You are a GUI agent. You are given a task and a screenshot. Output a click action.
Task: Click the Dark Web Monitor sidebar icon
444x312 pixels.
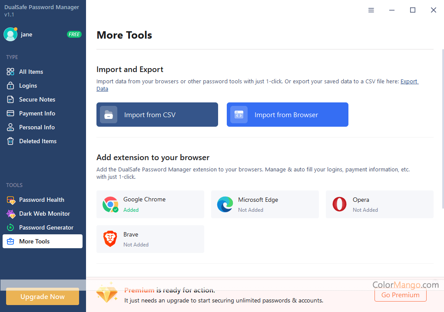pyautogui.click(x=11, y=213)
